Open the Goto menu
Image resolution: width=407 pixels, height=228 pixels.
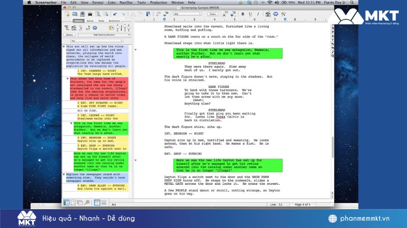[112, 2]
